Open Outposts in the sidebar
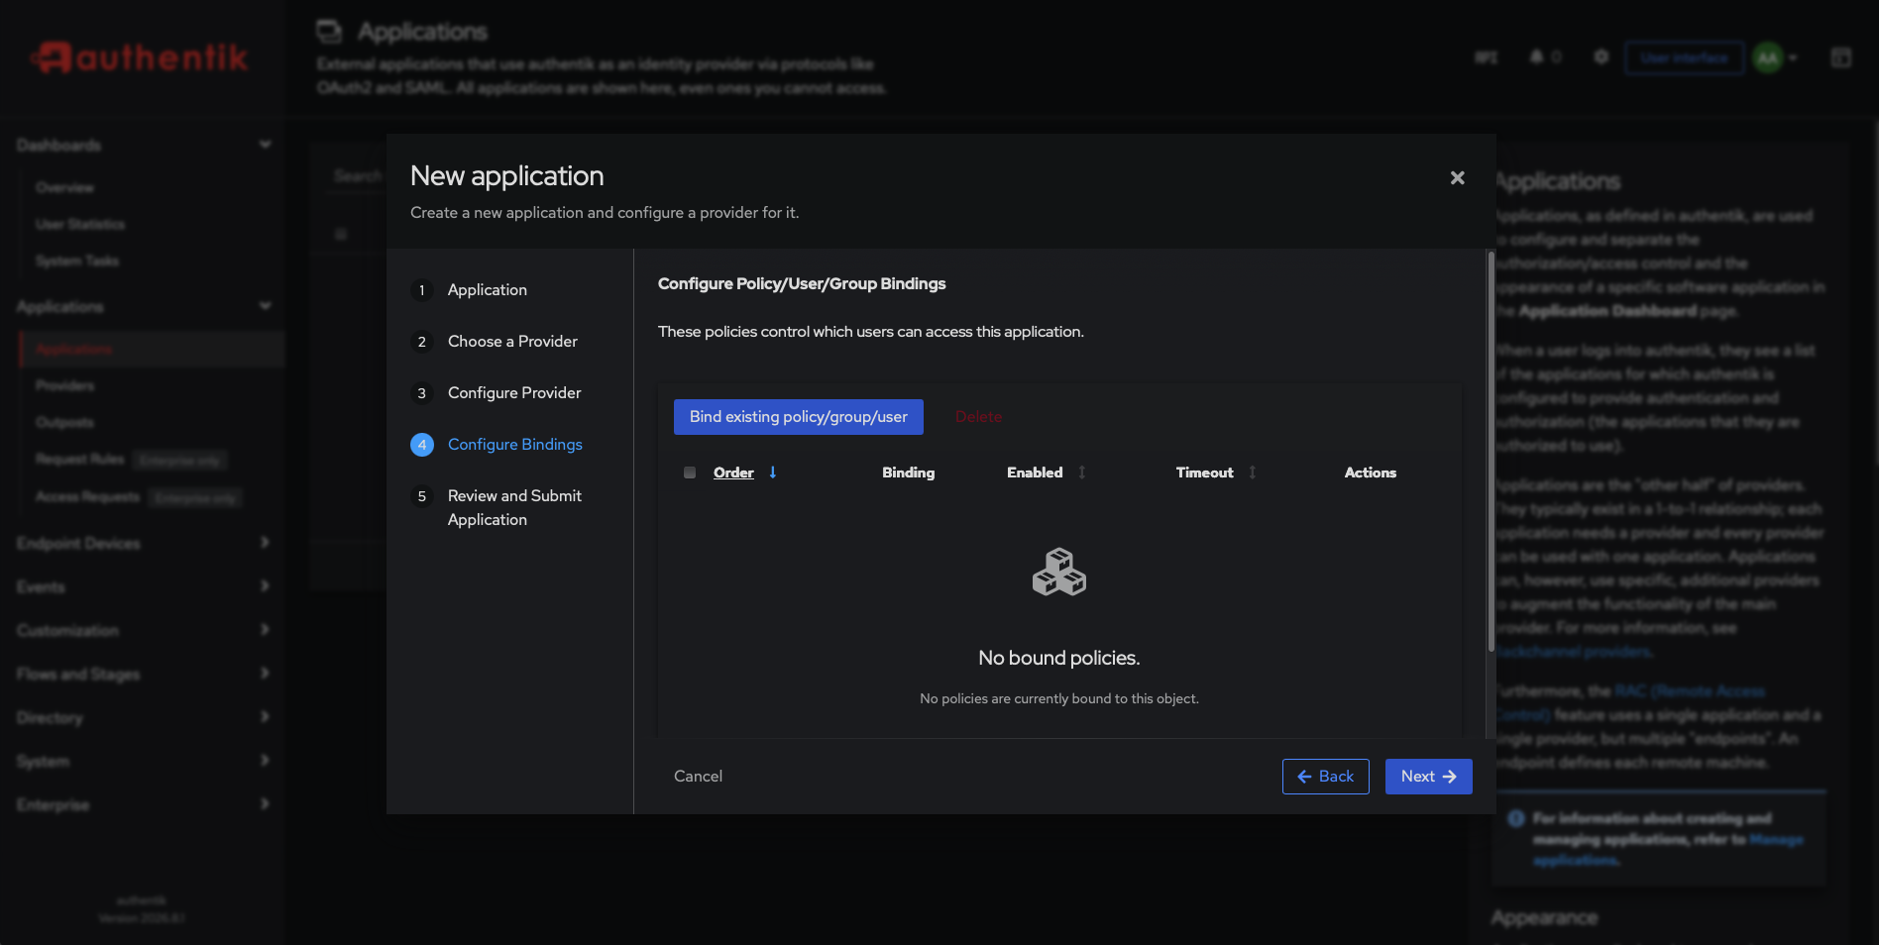1879x945 pixels. (x=64, y=422)
